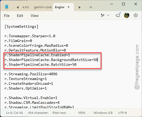Open the 100% zoom level indicator
The height and width of the screenshot is (117, 142).
(82, 113)
